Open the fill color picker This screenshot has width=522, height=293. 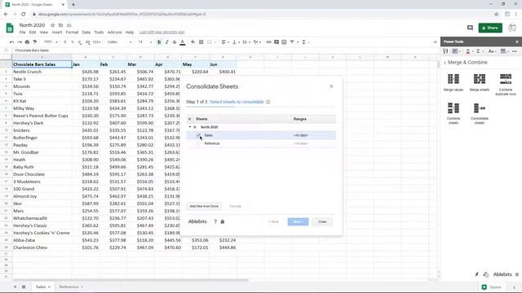pyautogui.click(x=192, y=42)
